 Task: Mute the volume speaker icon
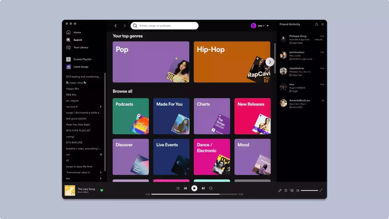(x=298, y=190)
